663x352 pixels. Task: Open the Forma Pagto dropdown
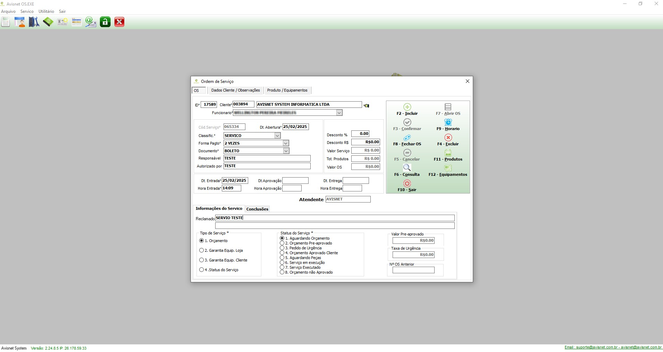tap(286, 143)
